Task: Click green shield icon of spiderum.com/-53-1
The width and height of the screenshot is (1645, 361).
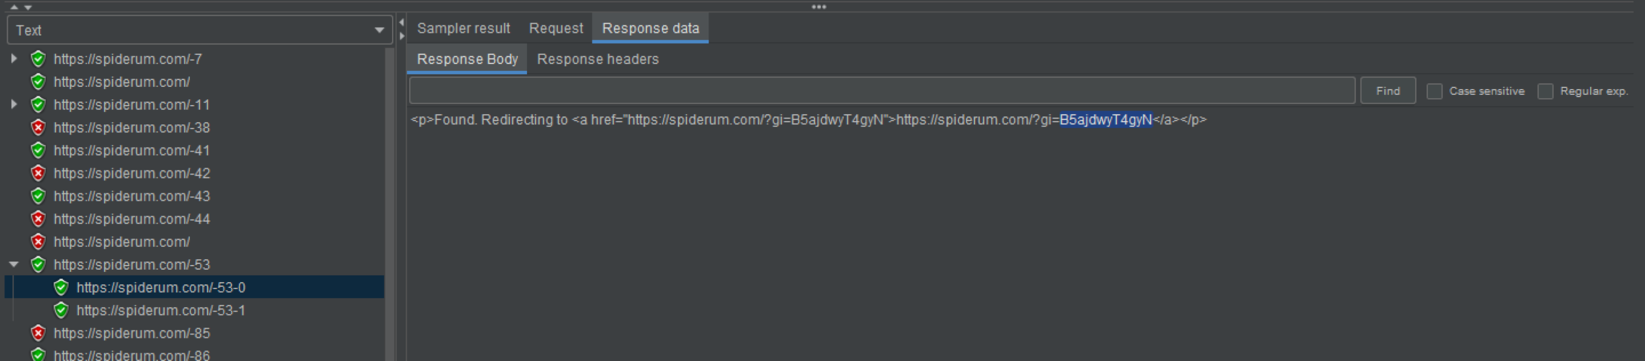Action: click(61, 310)
